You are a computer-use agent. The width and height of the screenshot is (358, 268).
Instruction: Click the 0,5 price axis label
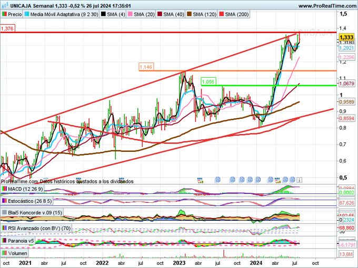343,177
